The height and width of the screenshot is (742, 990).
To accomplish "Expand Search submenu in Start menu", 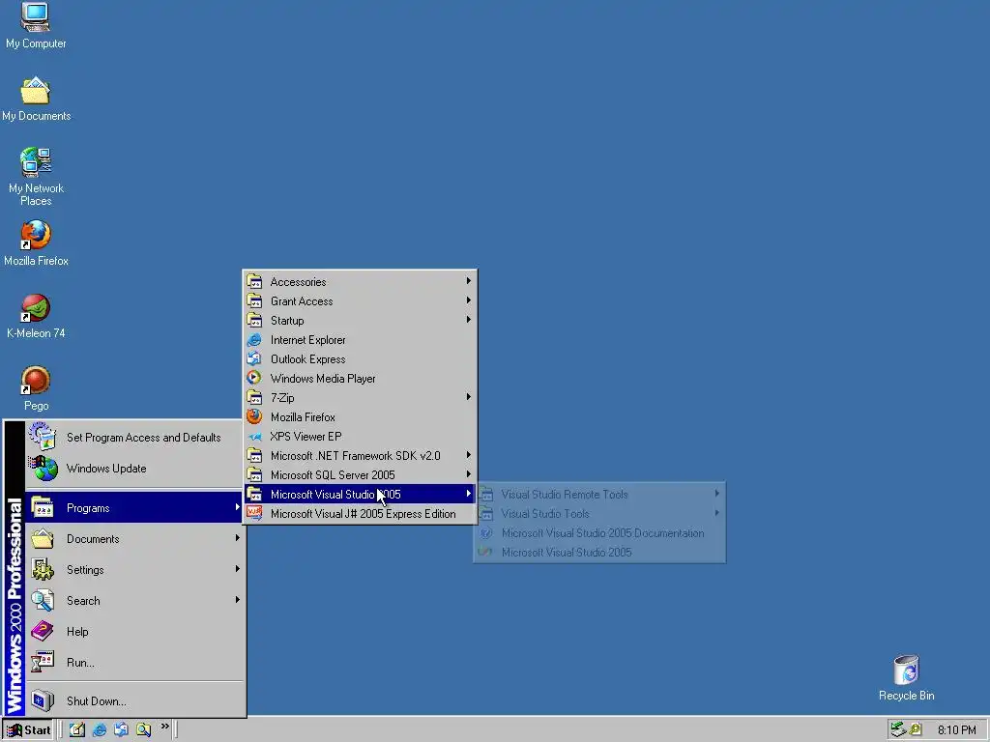I will pos(133,601).
